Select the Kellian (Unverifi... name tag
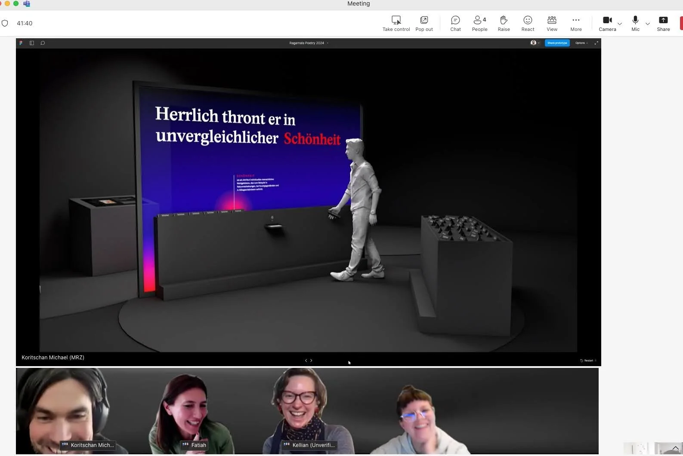This screenshot has height=456, width=683. [309, 445]
